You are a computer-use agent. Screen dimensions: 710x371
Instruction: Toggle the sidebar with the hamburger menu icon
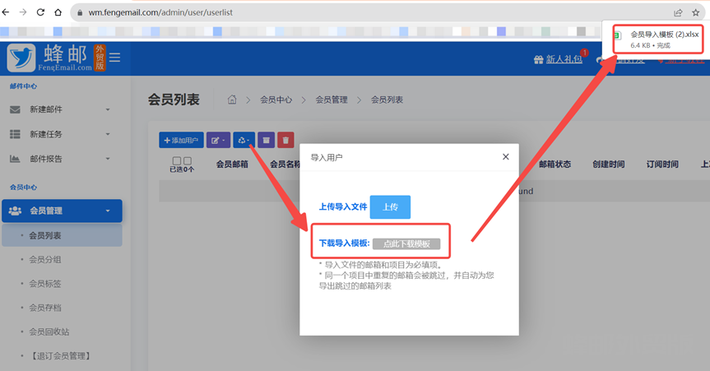tap(114, 58)
